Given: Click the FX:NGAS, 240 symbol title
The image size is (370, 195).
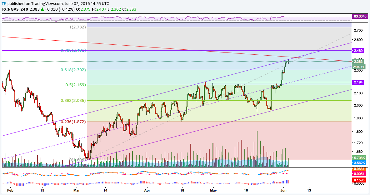Looking at the screenshot, I should (x=15, y=9).
